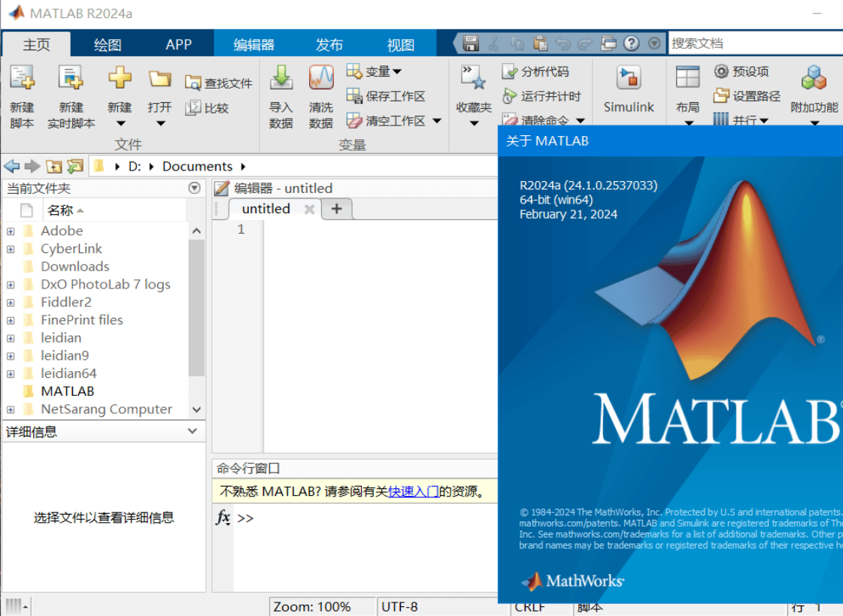843x616 pixels.
Task: Click the New Script (新建脚本) icon
Action: (x=22, y=78)
